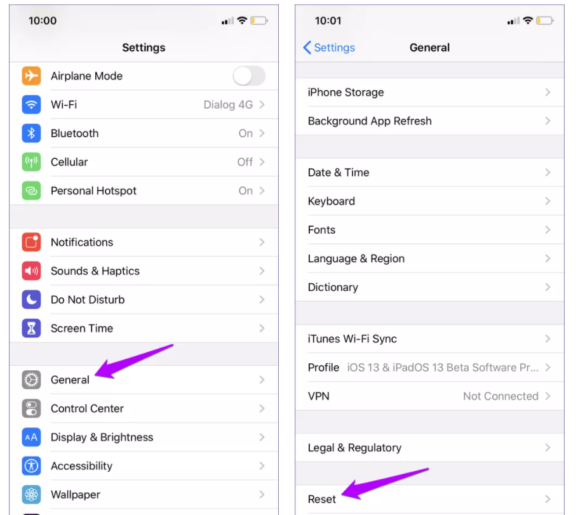Tap the Accessibility icon
This screenshot has height=515, width=585.
pos(31,465)
